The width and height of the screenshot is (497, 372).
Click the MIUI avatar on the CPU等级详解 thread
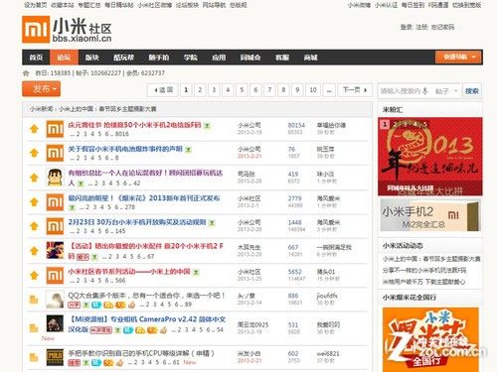55,357
